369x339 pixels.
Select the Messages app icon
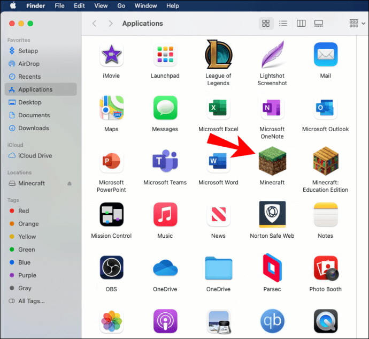coord(165,108)
